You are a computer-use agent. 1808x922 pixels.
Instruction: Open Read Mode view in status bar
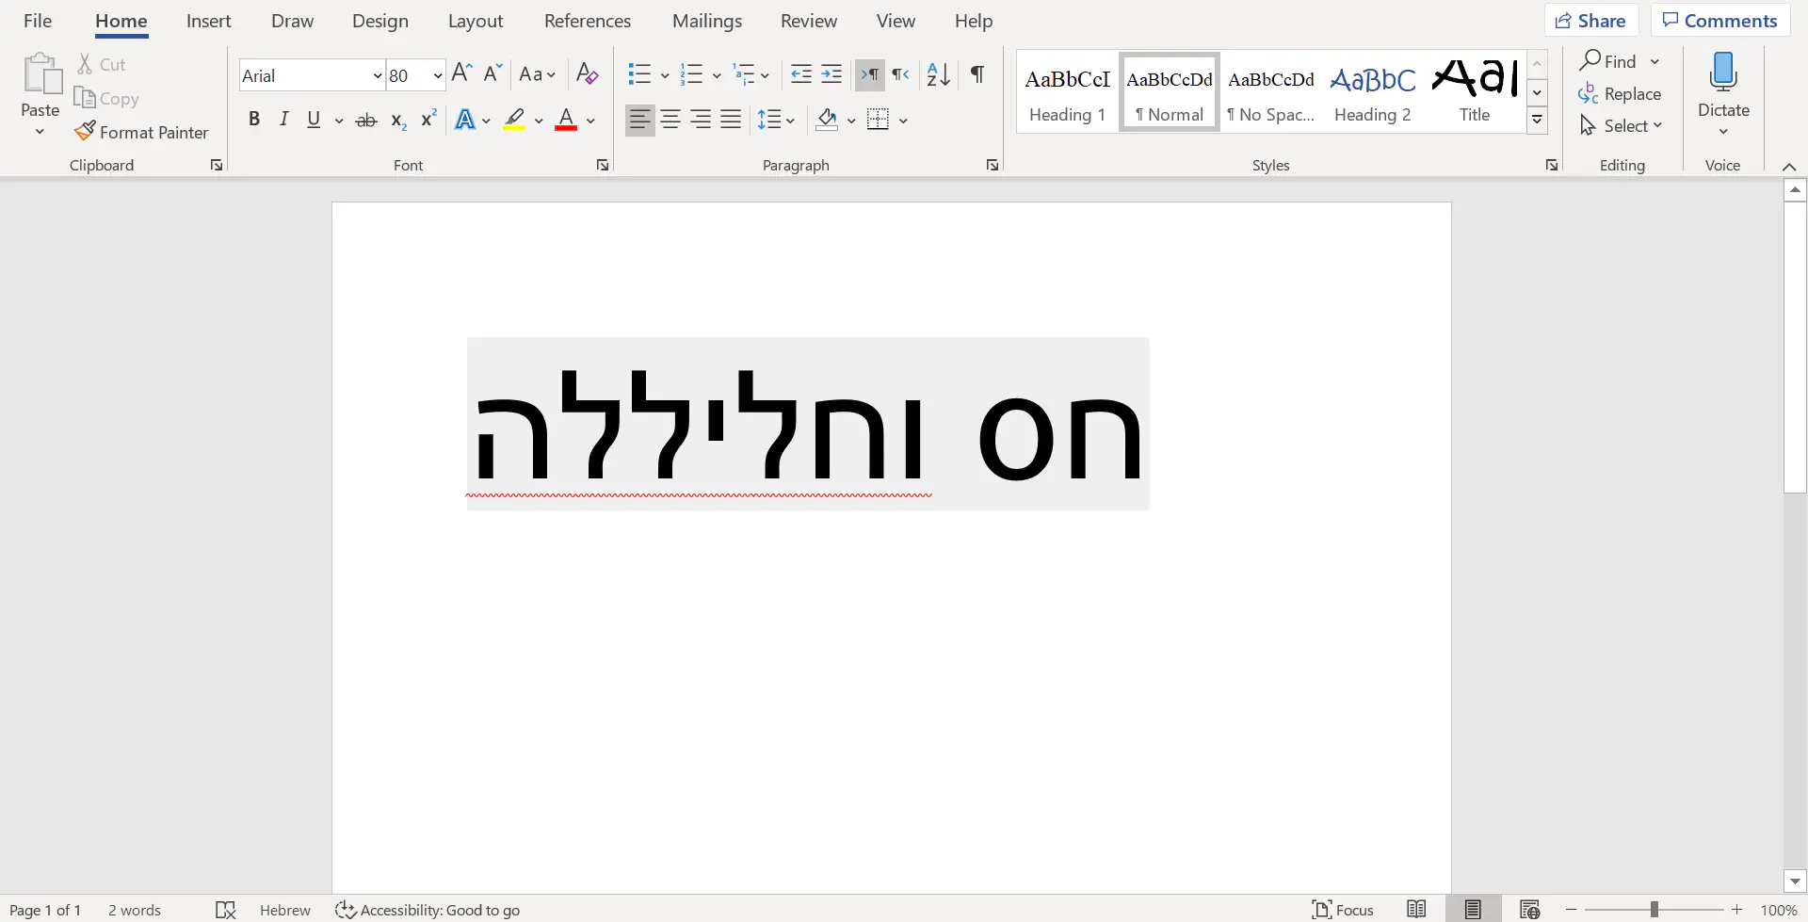pos(1416,909)
